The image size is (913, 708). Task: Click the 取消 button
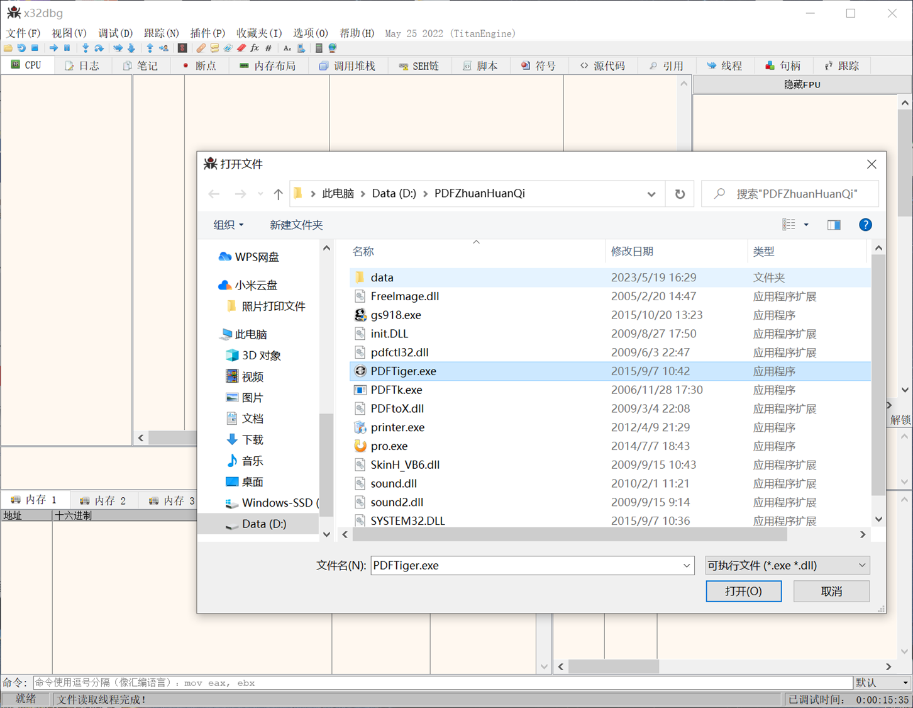[x=831, y=591]
